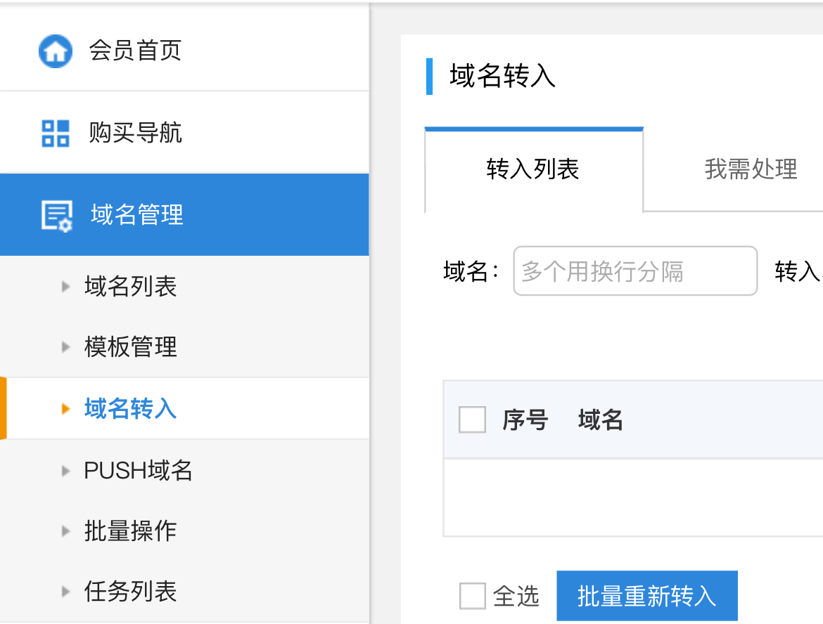Open 会员首页 from the sidebar
Image resolution: width=823 pixels, height=624 pixels.
[135, 51]
